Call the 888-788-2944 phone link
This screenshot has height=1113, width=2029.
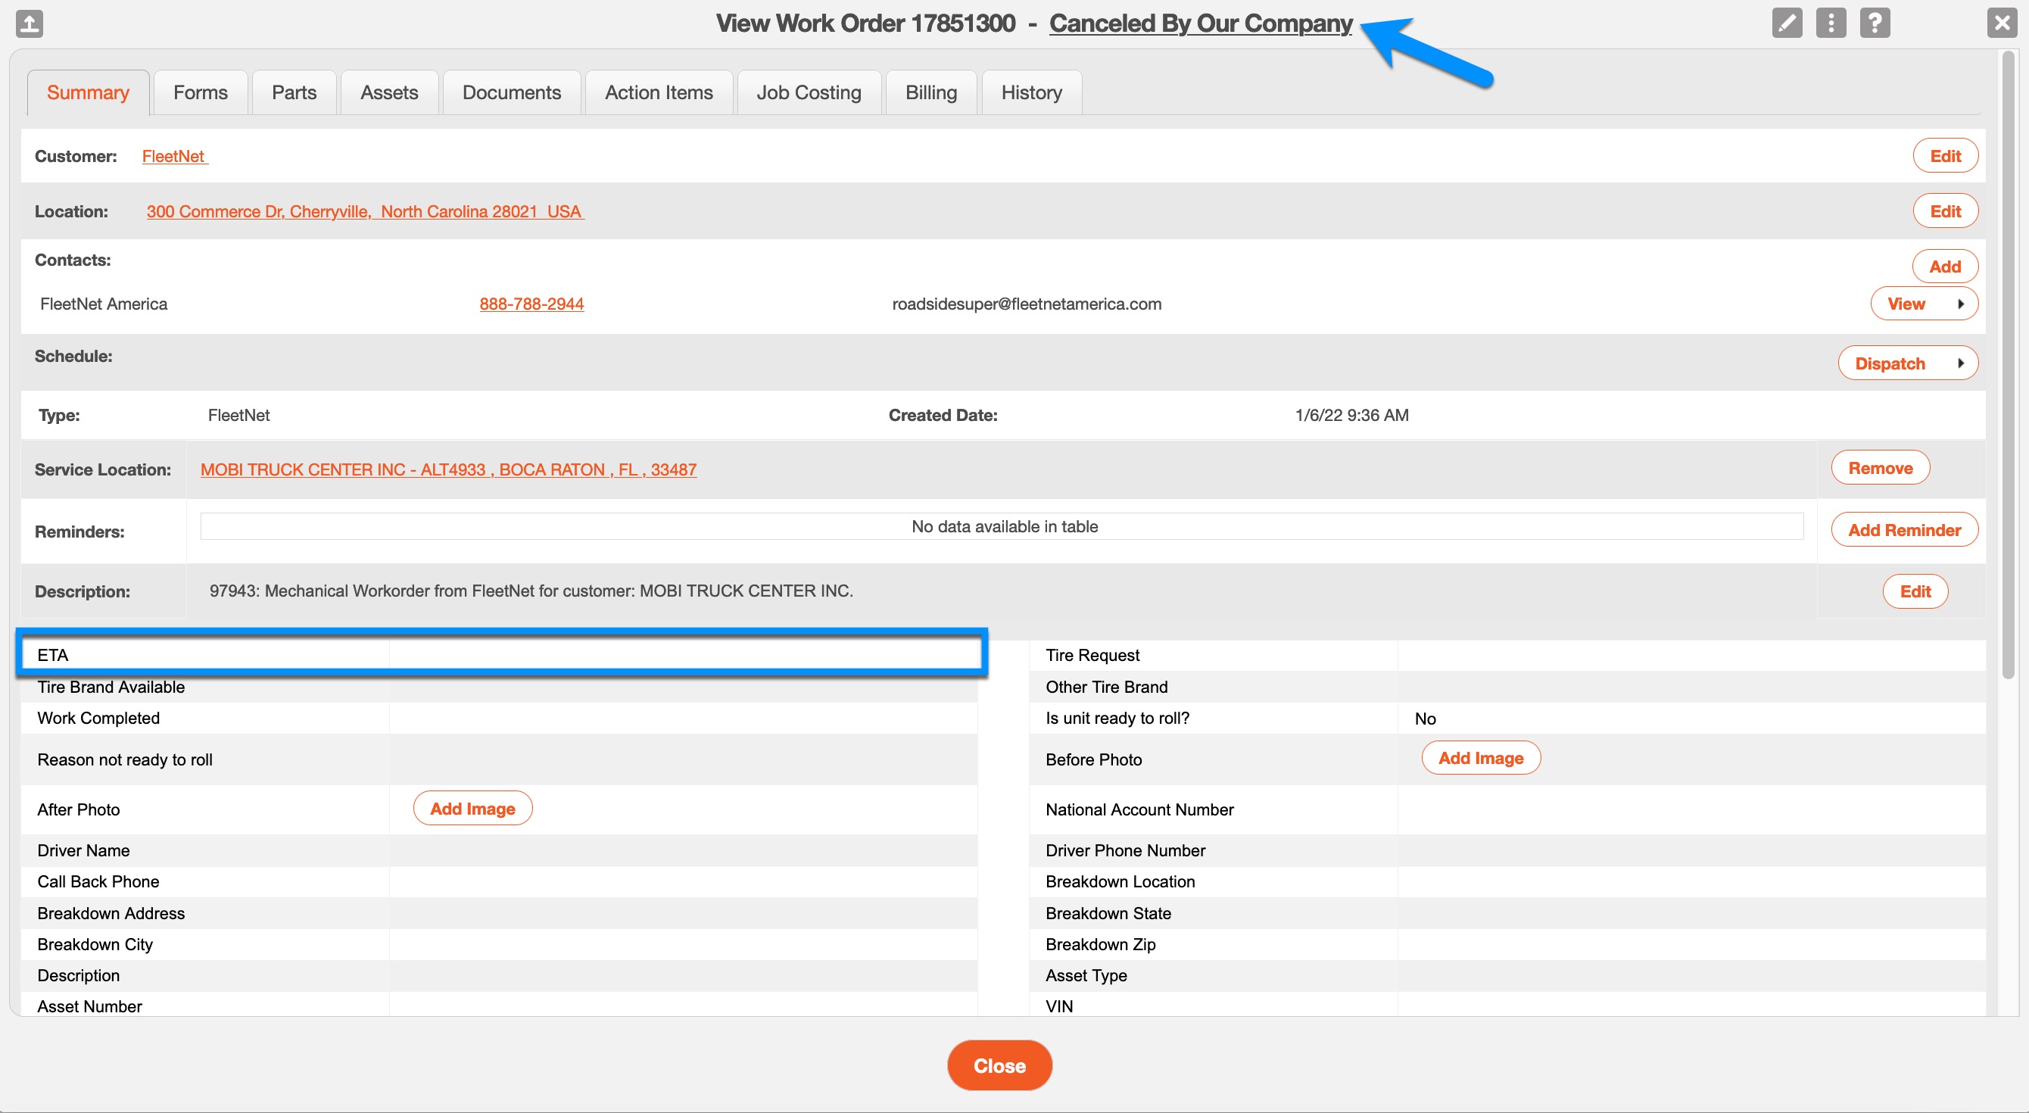click(531, 304)
